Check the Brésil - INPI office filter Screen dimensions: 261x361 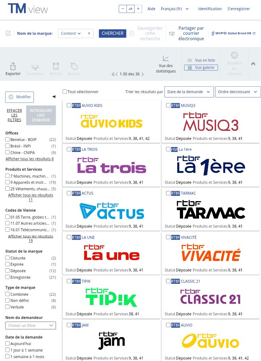pos(8,146)
